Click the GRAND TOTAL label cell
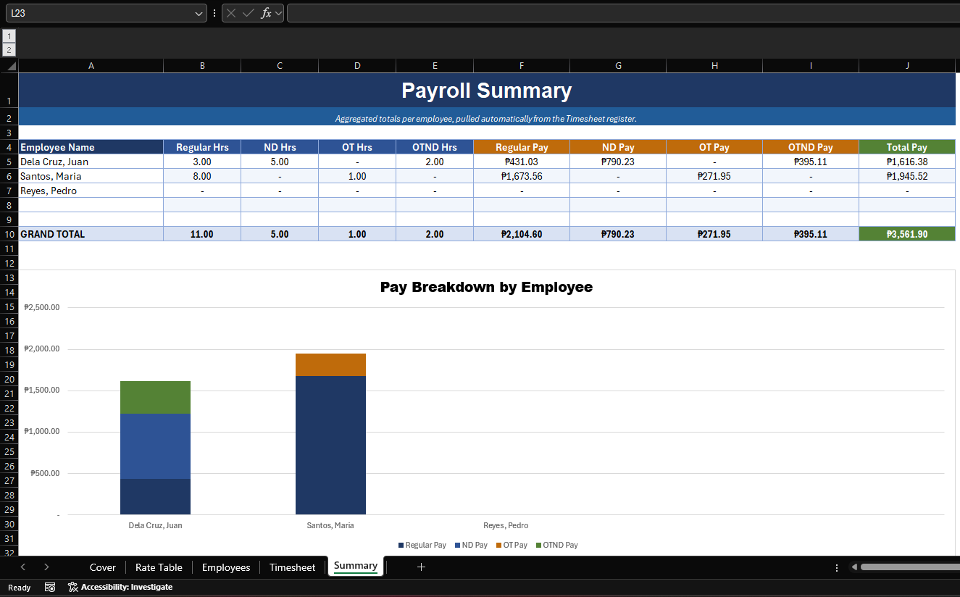The width and height of the screenshot is (960, 597). pos(91,234)
